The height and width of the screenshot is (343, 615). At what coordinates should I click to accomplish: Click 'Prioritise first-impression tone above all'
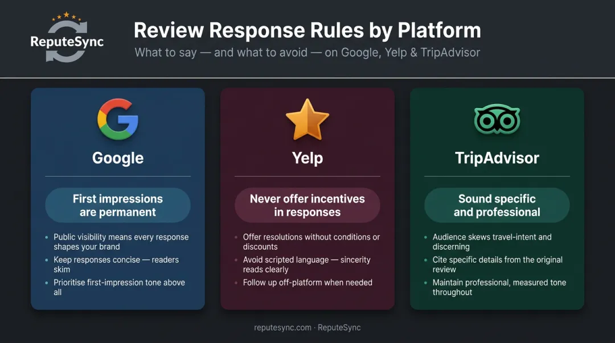pyautogui.click(x=119, y=287)
